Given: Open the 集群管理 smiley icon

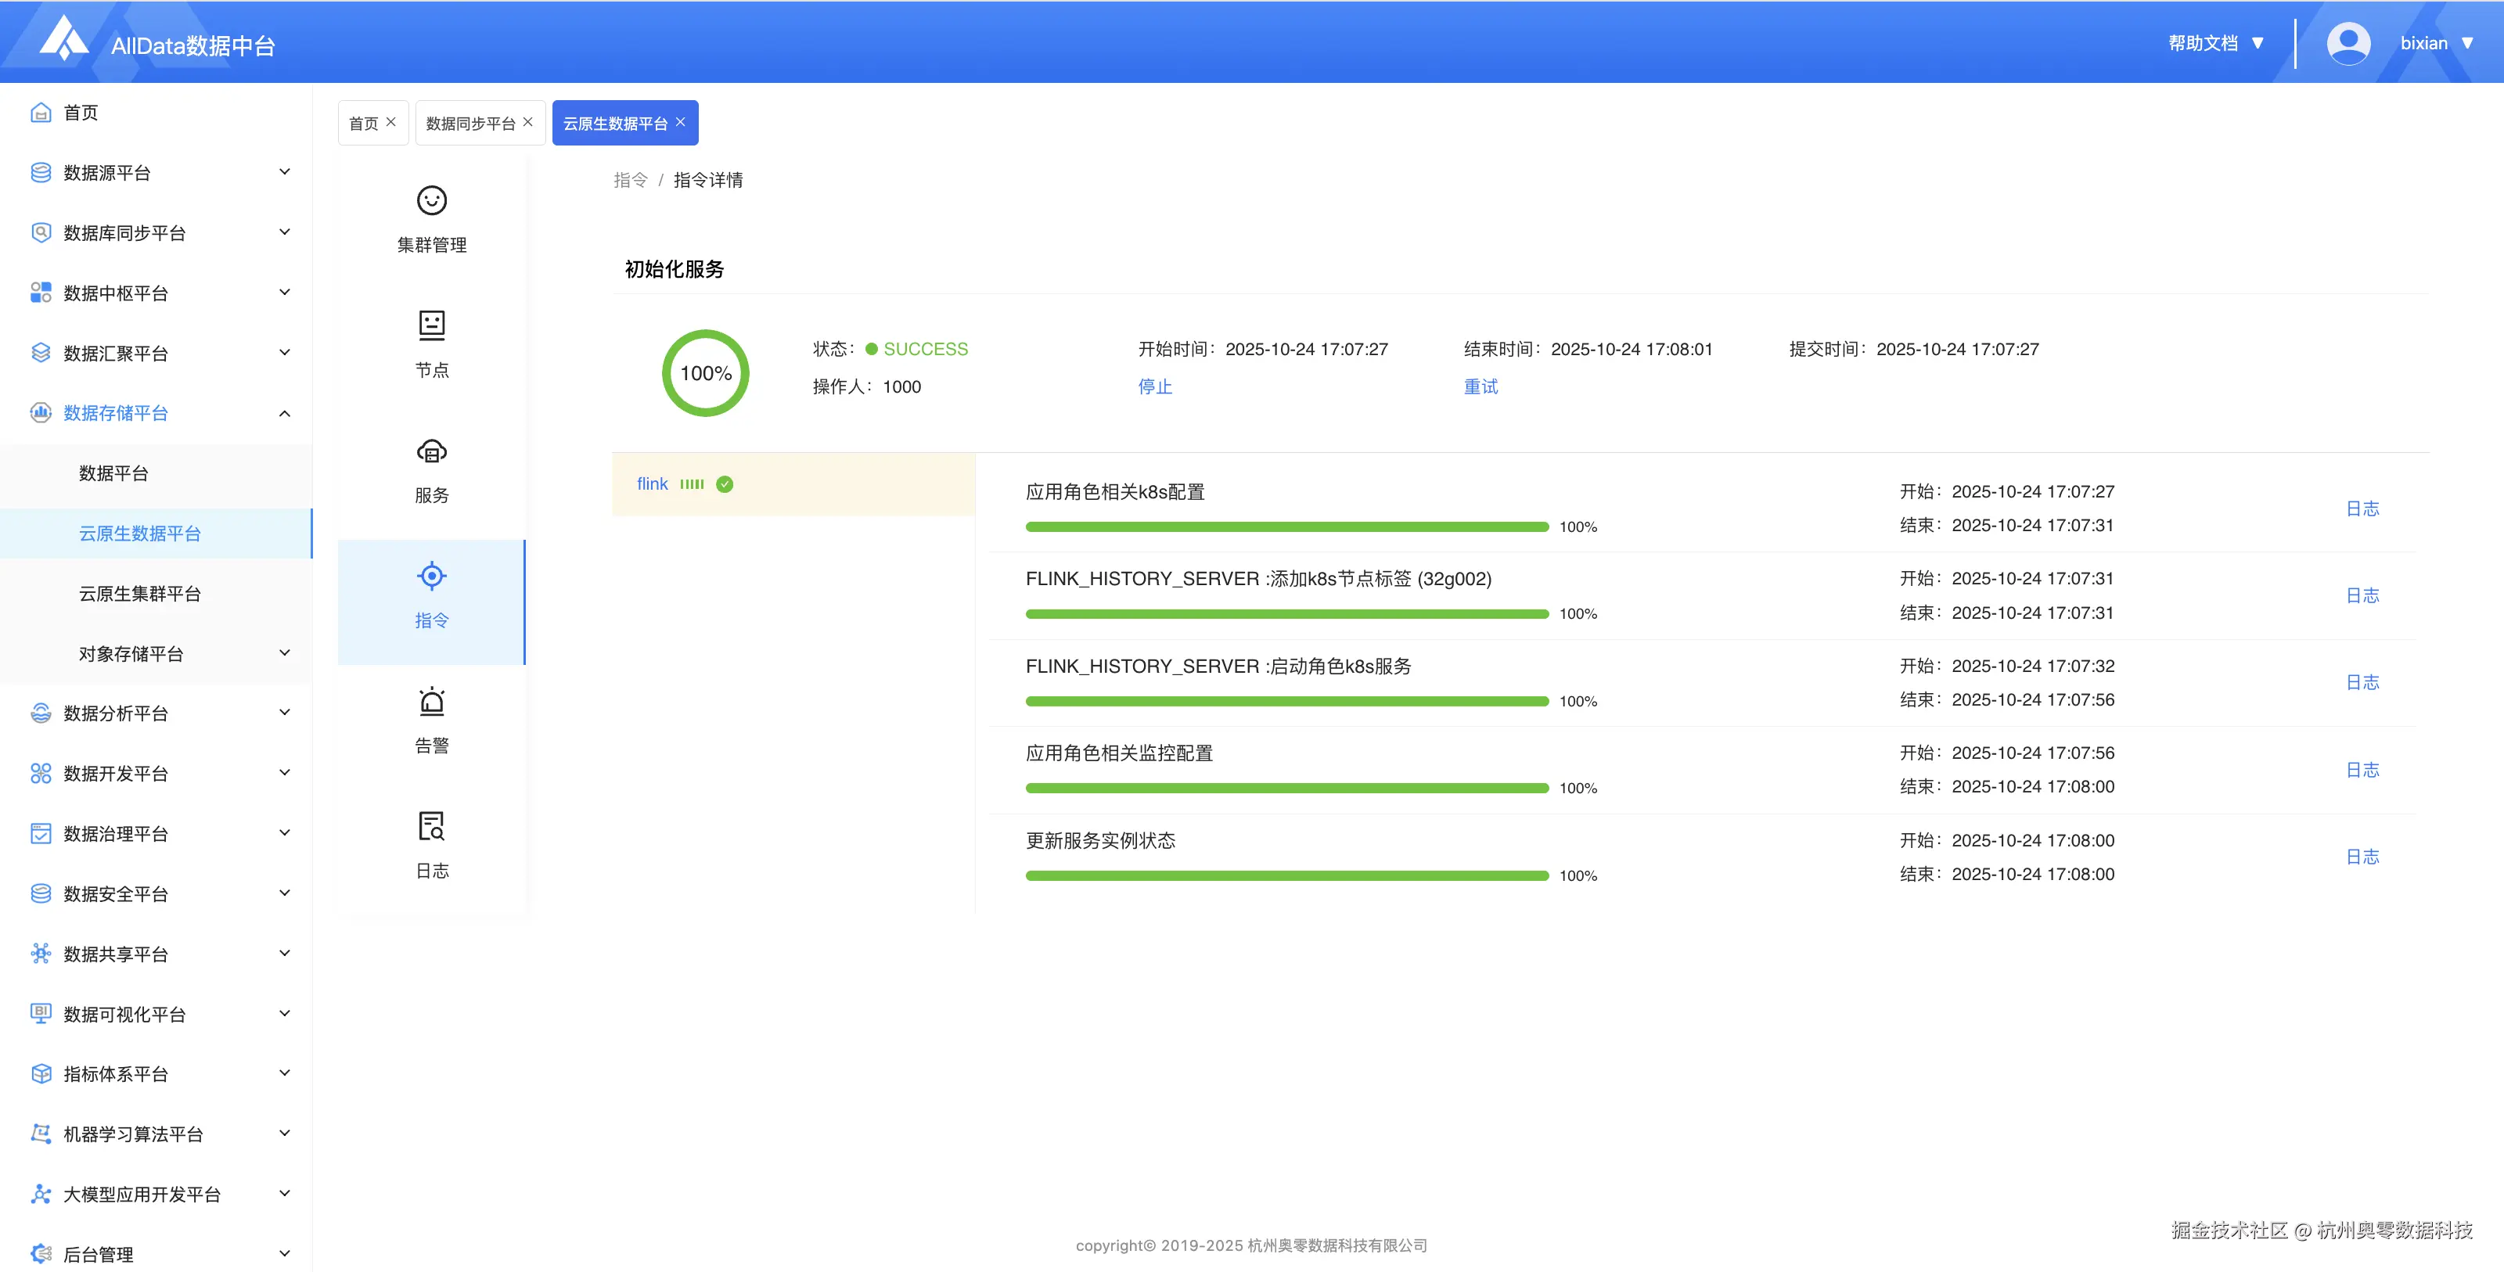Looking at the screenshot, I should tap(432, 200).
